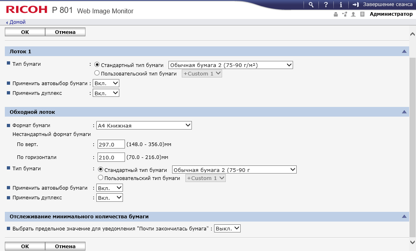Click the user administrator person icon
The height and width of the screenshot is (251, 416).
(354, 15)
